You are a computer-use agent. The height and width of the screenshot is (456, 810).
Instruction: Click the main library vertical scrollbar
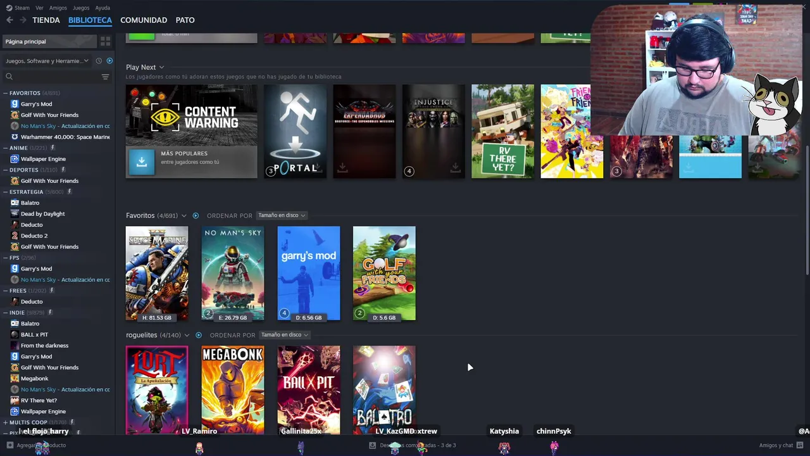click(x=807, y=209)
